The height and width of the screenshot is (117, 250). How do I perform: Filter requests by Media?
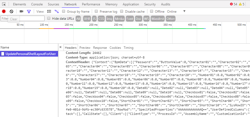tap(119, 19)
